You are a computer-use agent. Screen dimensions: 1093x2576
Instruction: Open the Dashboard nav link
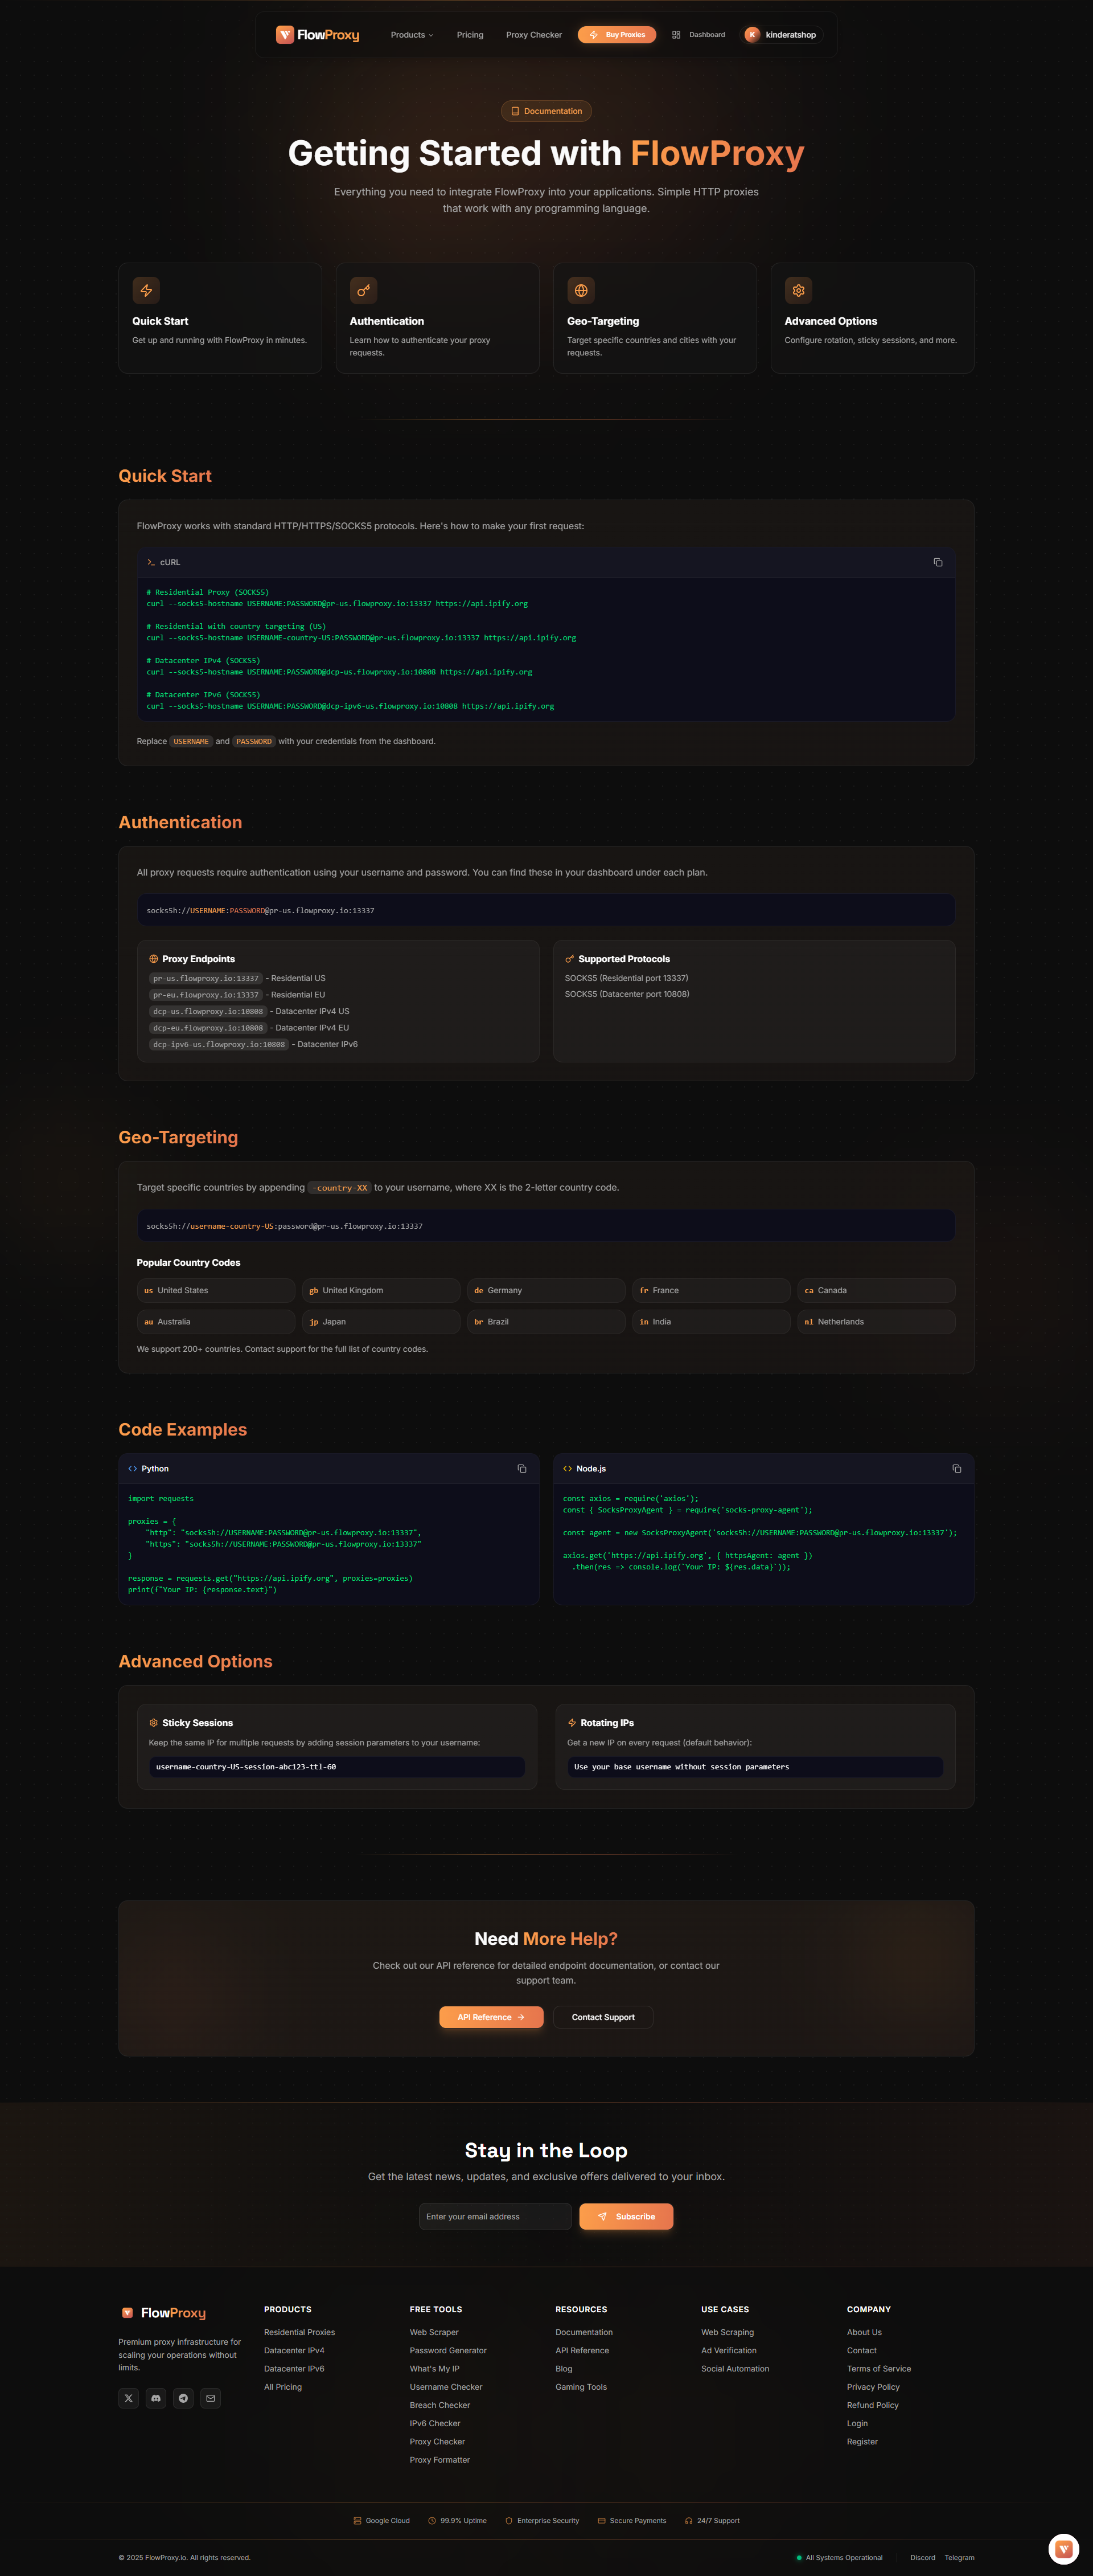coord(698,35)
